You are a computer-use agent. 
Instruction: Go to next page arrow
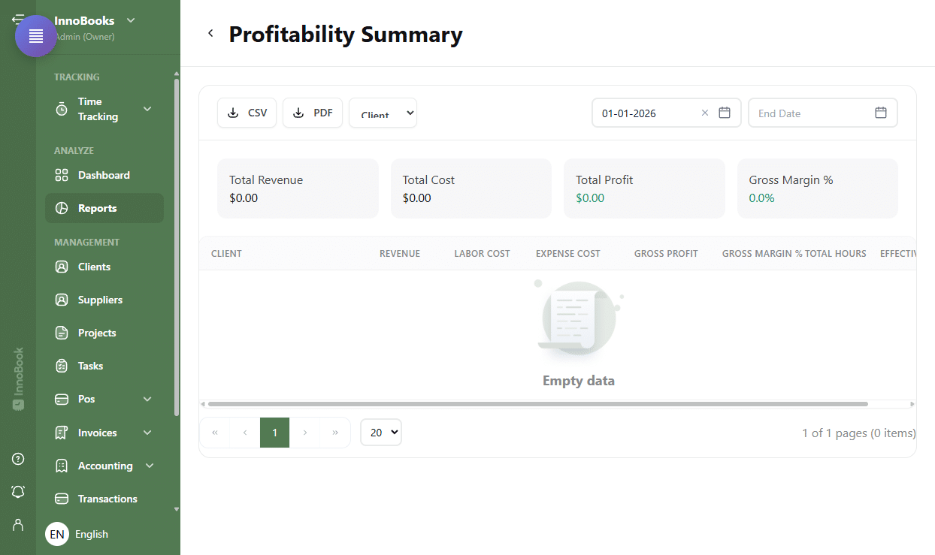(305, 433)
